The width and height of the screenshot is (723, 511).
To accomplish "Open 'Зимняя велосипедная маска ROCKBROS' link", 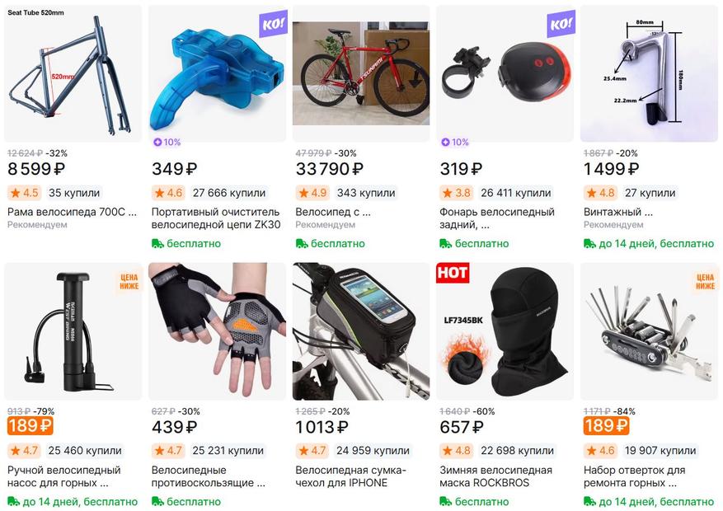I will (495, 476).
